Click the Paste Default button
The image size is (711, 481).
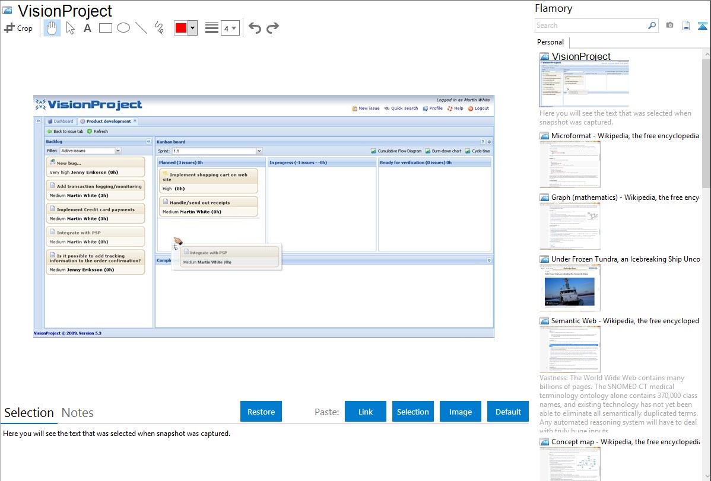(508, 412)
